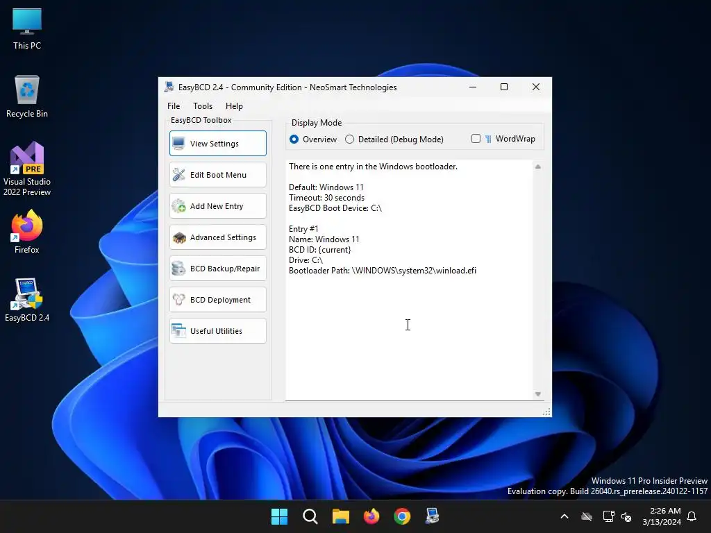
Task: Open Advanced Settings panel
Action: [217, 237]
